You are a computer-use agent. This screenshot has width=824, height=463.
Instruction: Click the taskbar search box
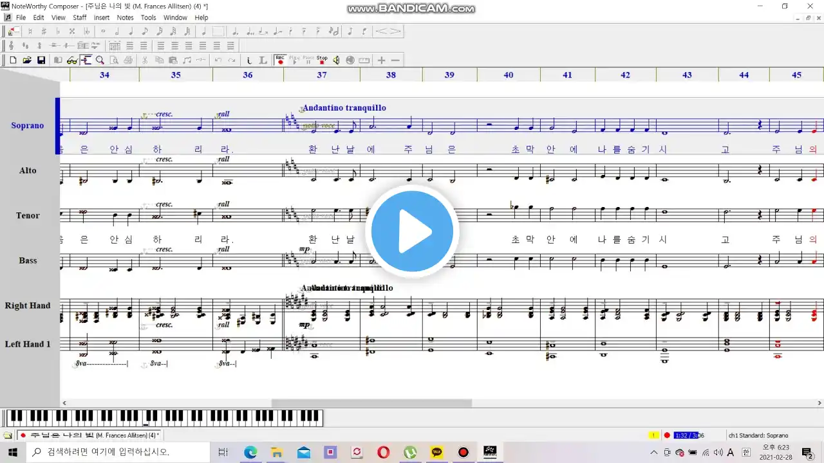[117, 452]
